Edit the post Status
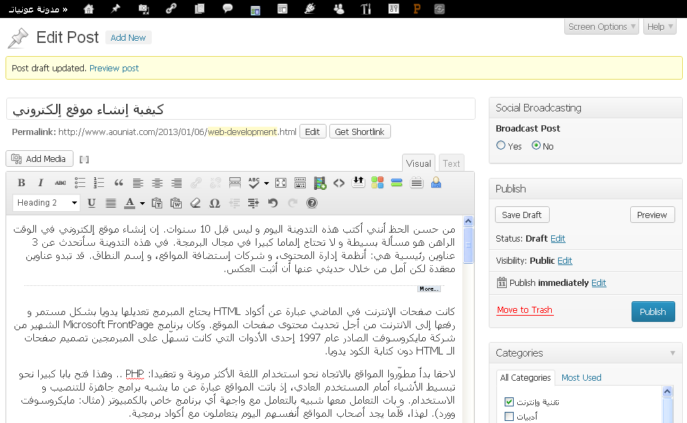This screenshot has width=687, height=423. click(558, 238)
